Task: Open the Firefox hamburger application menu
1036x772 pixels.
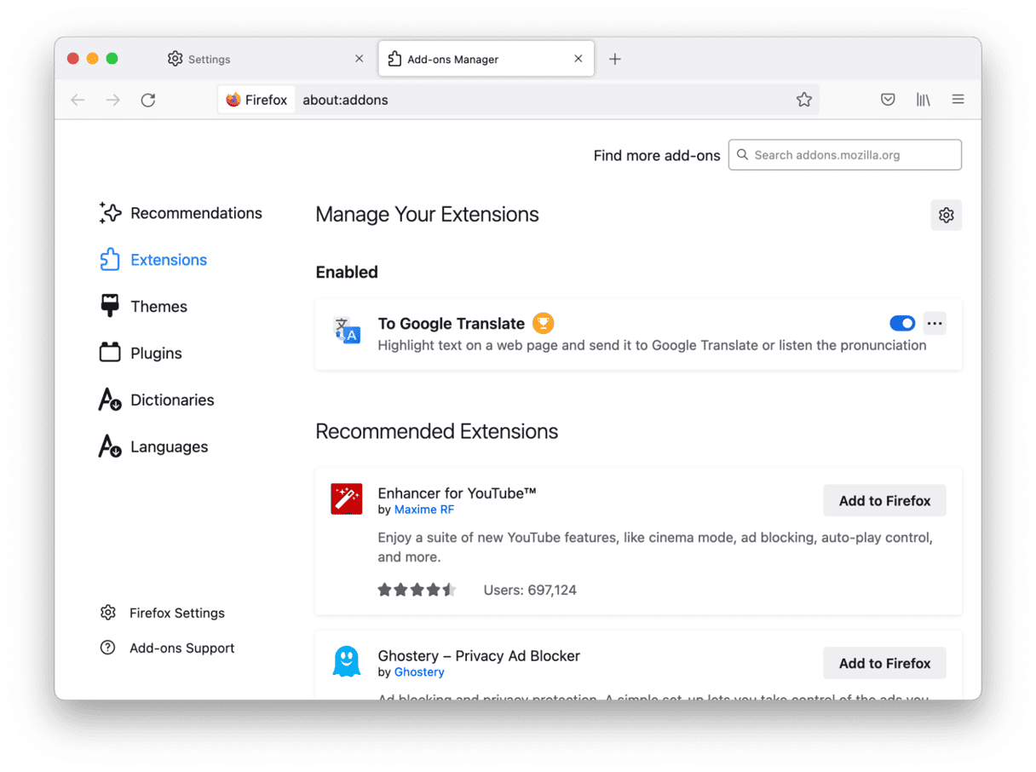Action: [958, 100]
